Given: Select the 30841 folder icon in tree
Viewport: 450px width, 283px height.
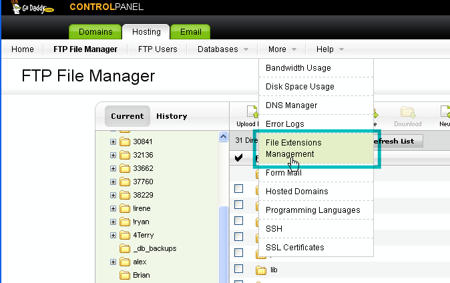Looking at the screenshot, I should click(x=124, y=141).
